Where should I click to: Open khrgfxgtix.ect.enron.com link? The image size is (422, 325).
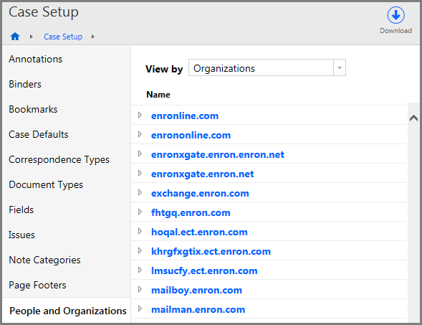pos(211,252)
